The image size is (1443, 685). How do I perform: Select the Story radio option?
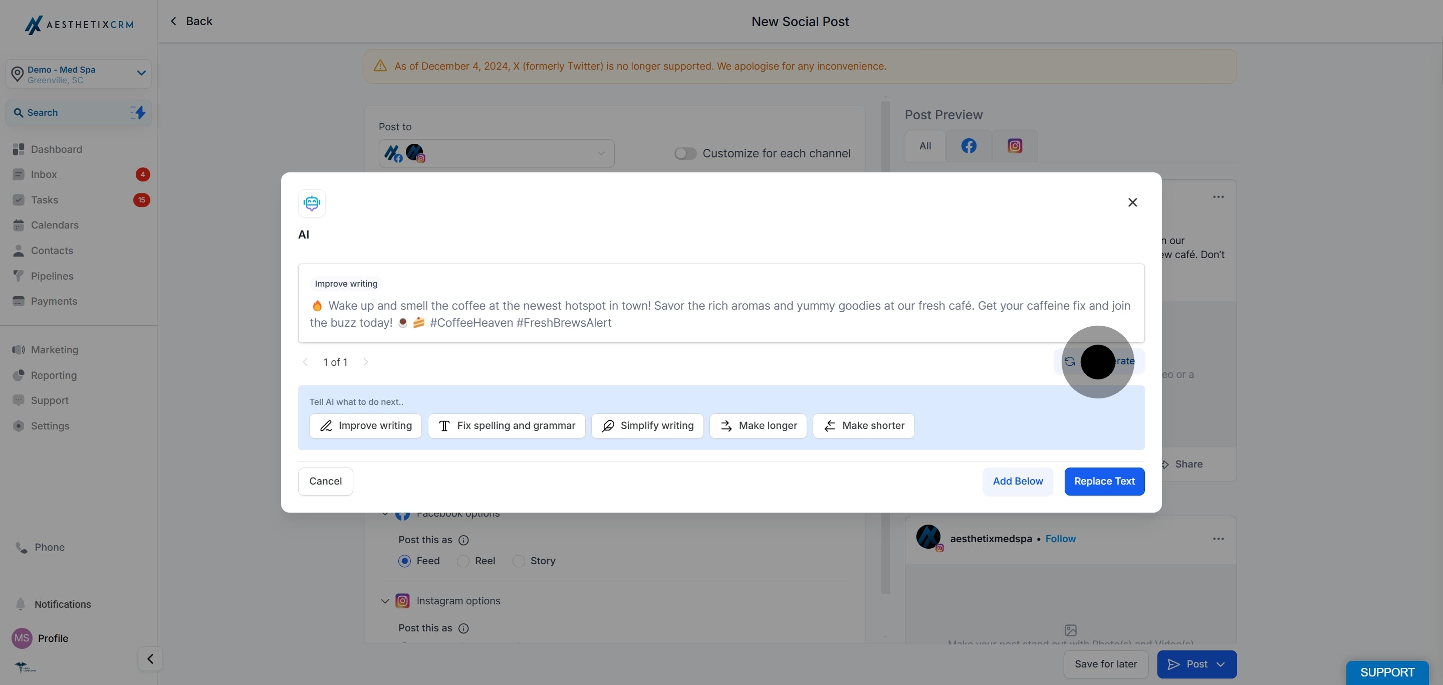pos(519,561)
